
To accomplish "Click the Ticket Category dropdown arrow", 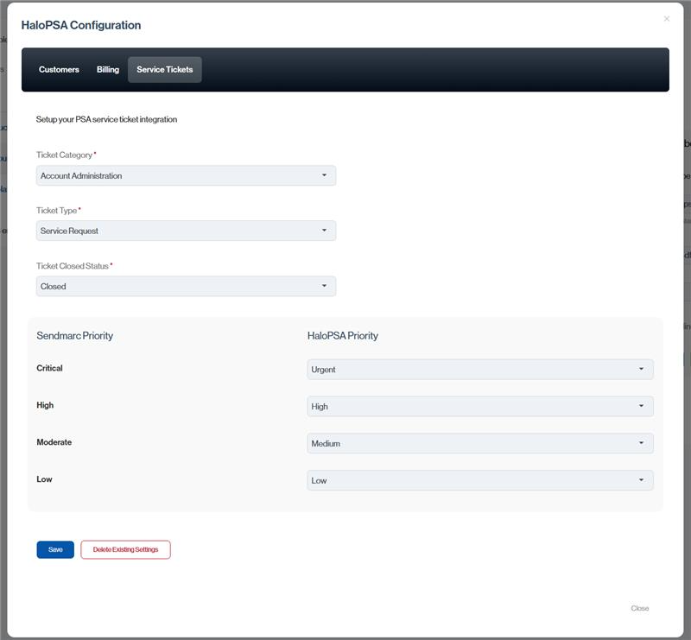I will (324, 175).
